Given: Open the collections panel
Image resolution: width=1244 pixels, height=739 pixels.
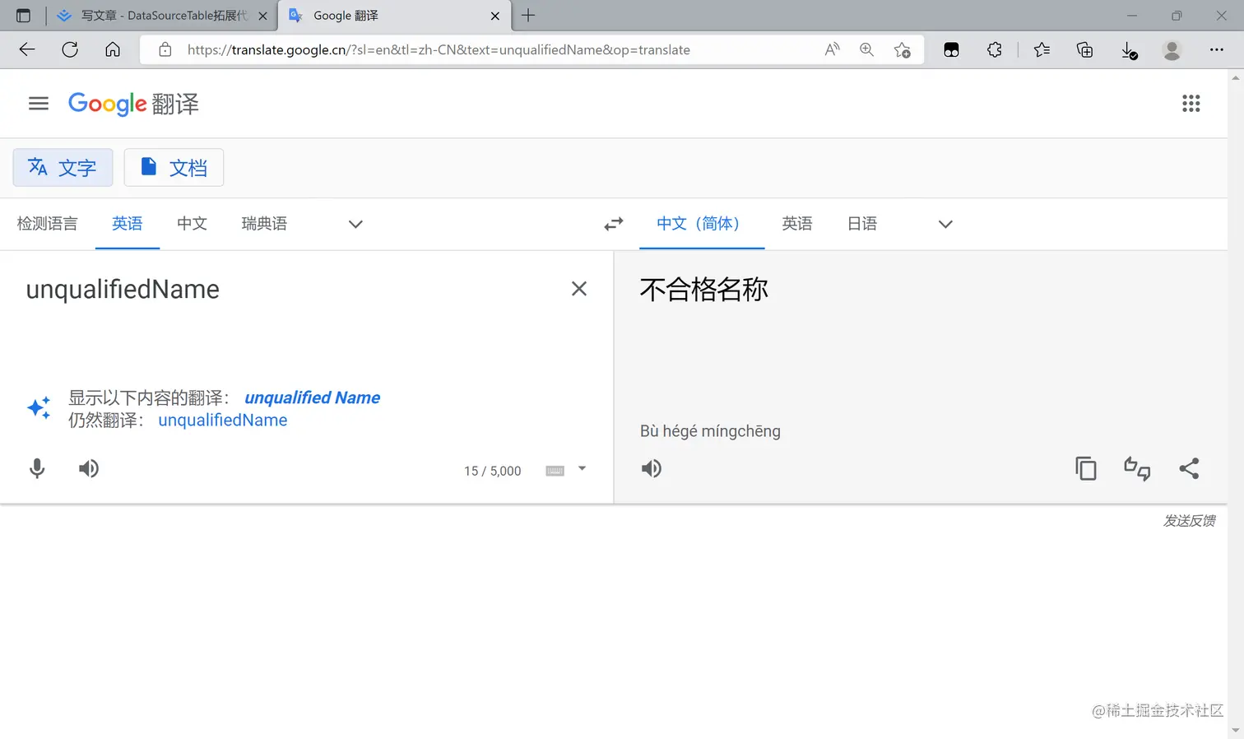Looking at the screenshot, I should click(x=1084, y=49).
